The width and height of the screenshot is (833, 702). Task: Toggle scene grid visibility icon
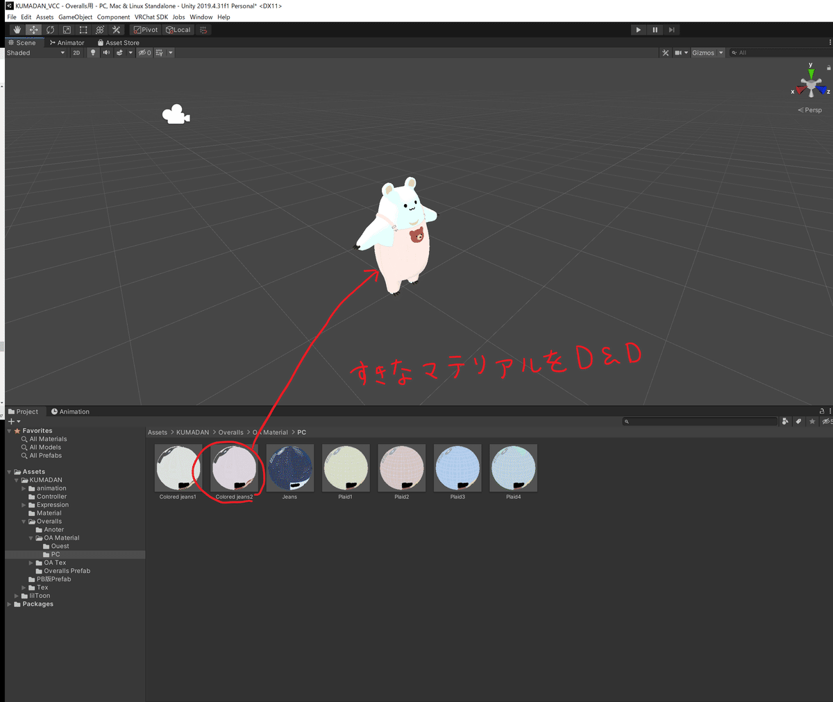pyautogui.click(x=160, y=53)
